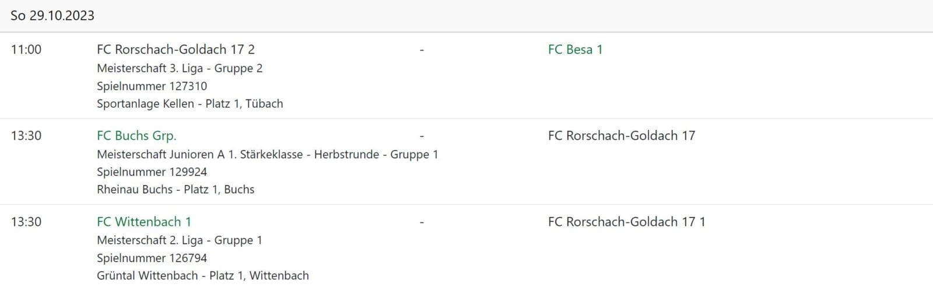Image resolution: width=933 pixels, height=287 pixels.
Task: Click Meisterschaft 3. Liga - Gruppe 2 text
Action: coord(180,68)
